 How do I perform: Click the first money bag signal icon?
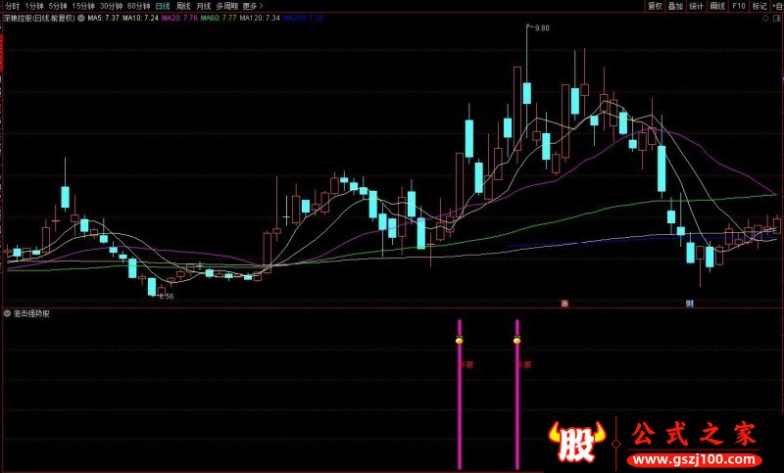[x=460, y=340]
